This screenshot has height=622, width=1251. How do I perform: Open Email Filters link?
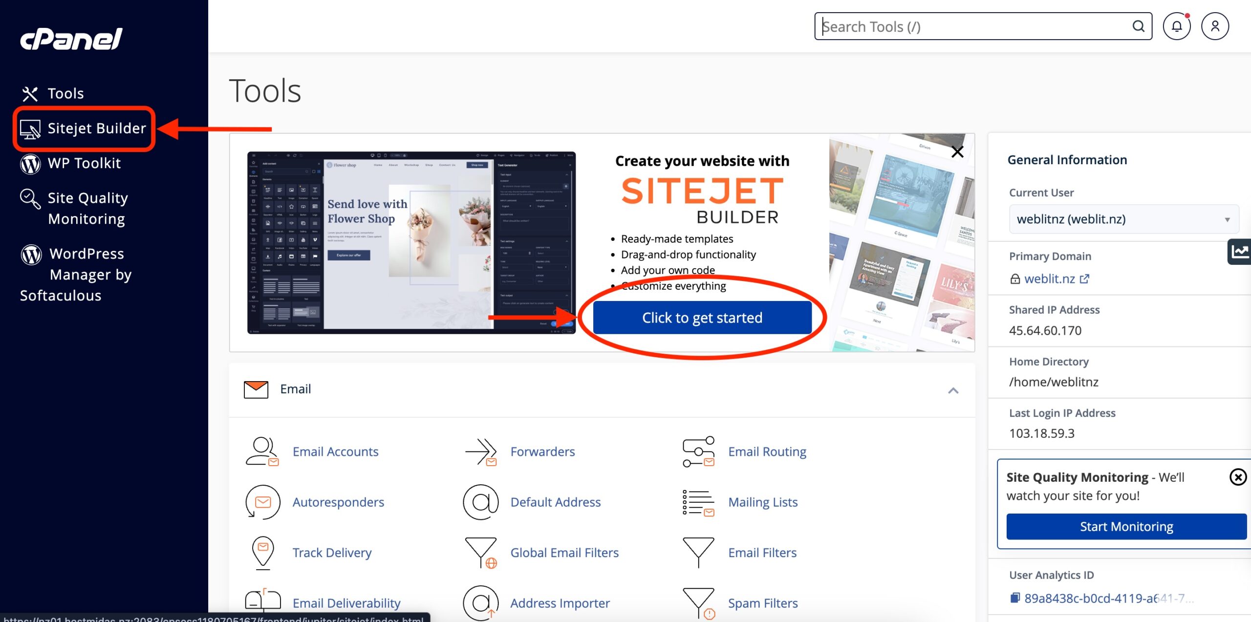click(x=762, y=553)
